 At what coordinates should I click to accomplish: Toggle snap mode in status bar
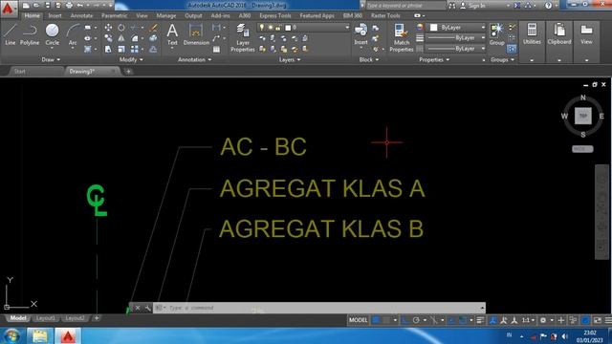[386, 320]
